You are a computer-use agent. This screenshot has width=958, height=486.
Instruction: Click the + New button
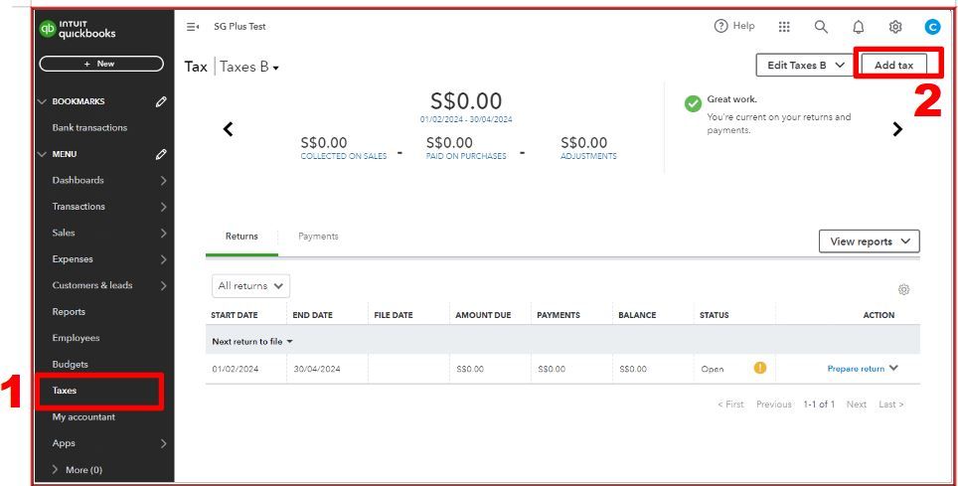tap(101, 64)
